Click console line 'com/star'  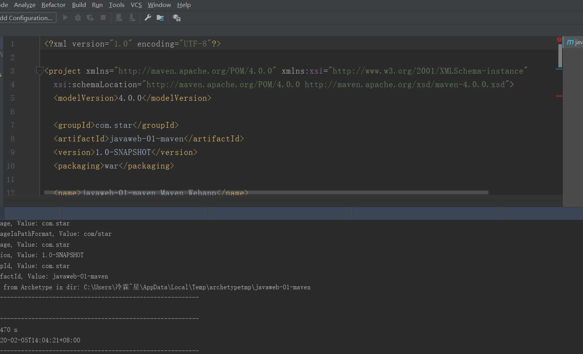tap(56, 234)
